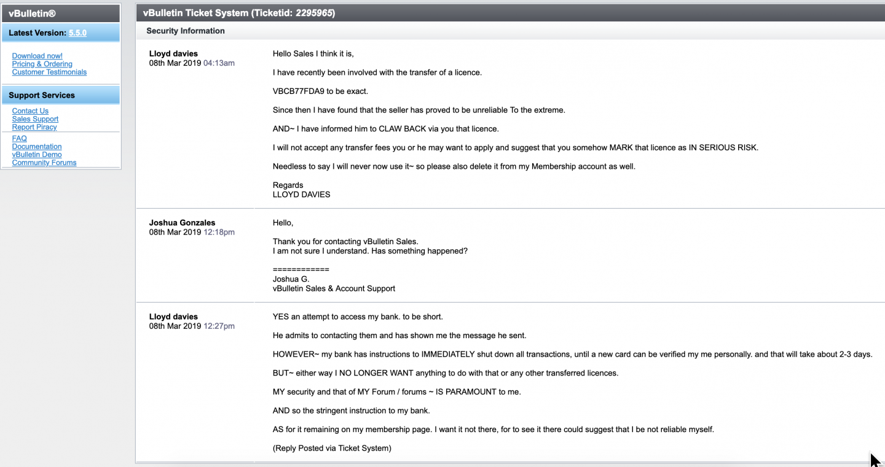
Task: Click licence code VBCB77FDA9 line
Action: click(320, 91)
